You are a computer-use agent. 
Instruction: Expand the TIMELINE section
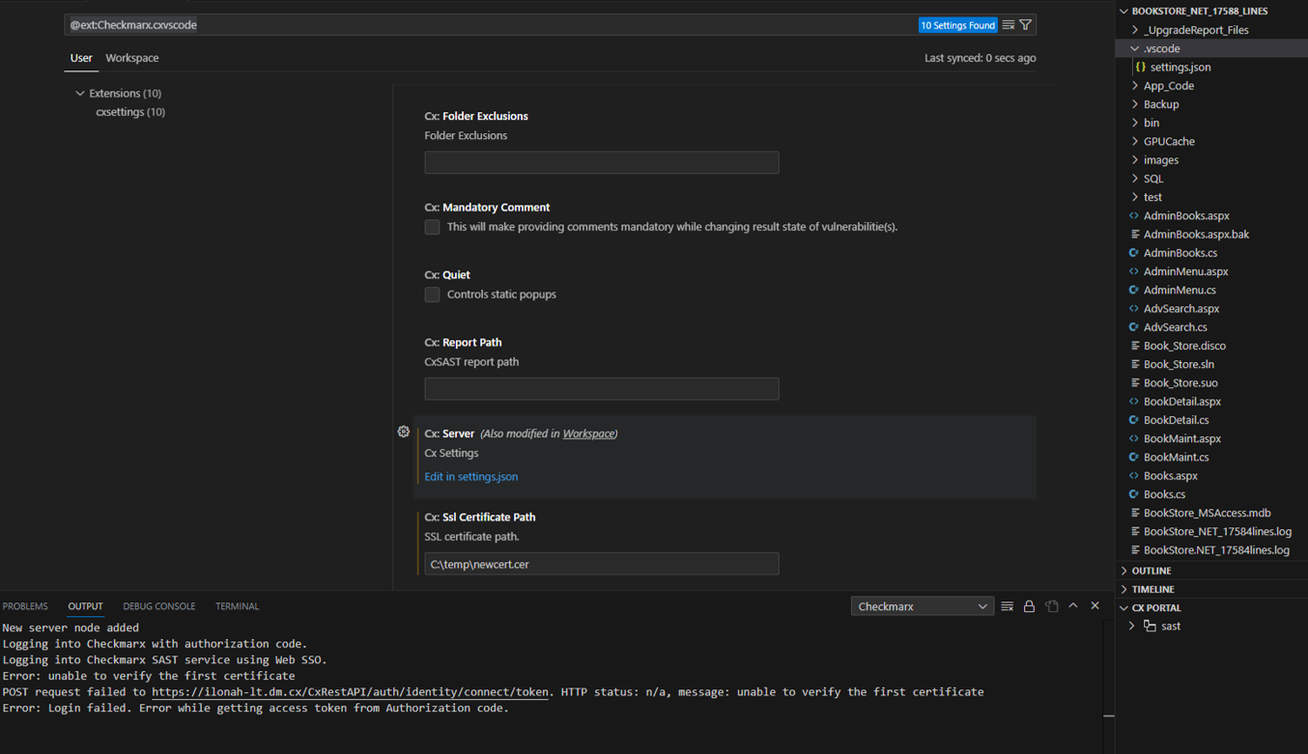click(1124, 589)
